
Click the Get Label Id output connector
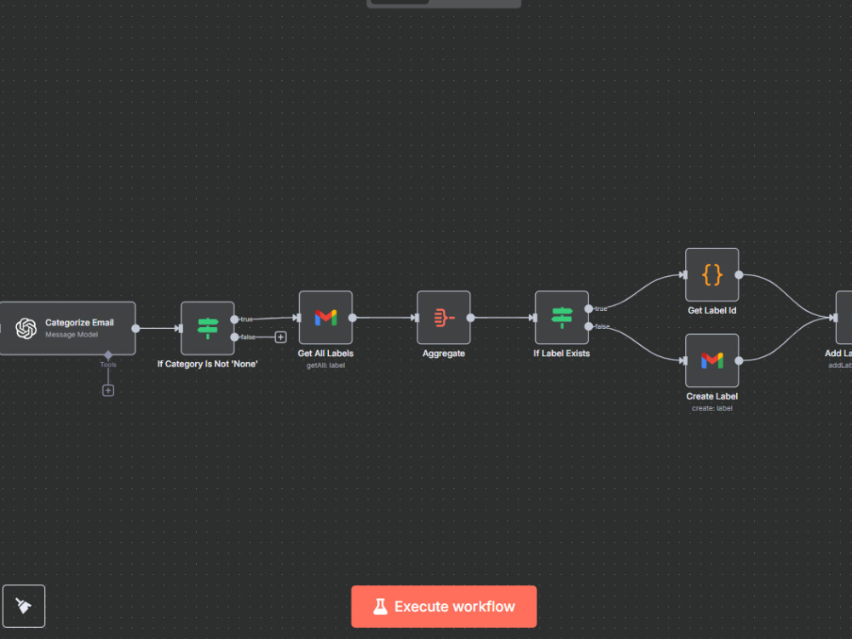(739, 275)
